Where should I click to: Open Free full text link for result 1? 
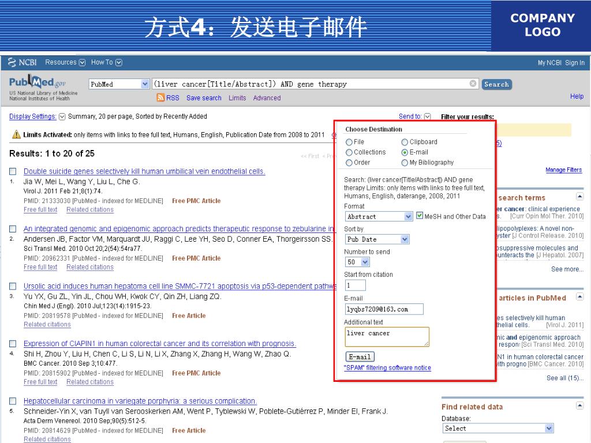40,210
